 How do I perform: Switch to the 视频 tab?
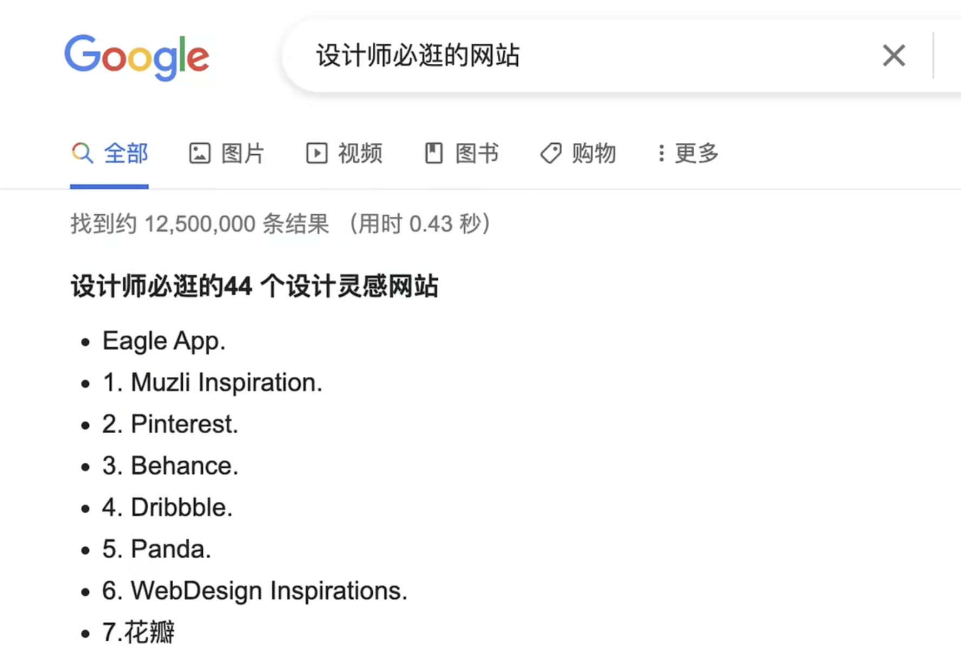[344, 154]
